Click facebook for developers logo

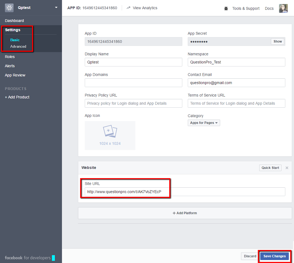coord(30,258)
